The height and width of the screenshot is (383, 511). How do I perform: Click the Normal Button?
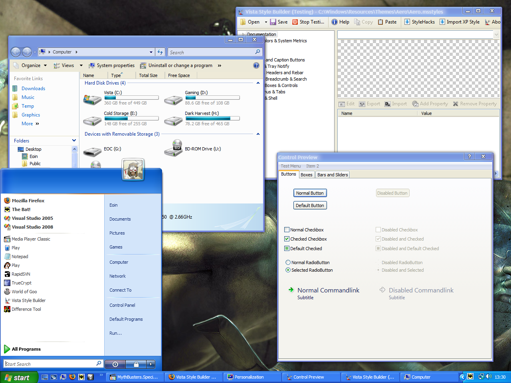(310, 193)
